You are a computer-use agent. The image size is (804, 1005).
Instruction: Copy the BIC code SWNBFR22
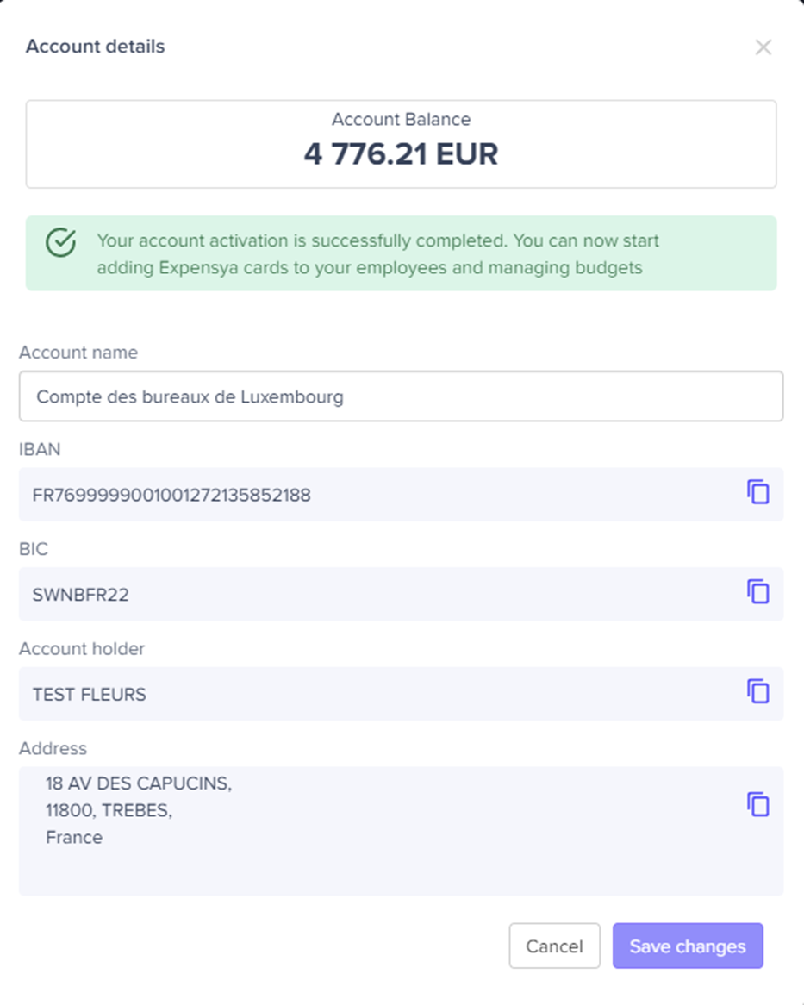coord(757,592)
